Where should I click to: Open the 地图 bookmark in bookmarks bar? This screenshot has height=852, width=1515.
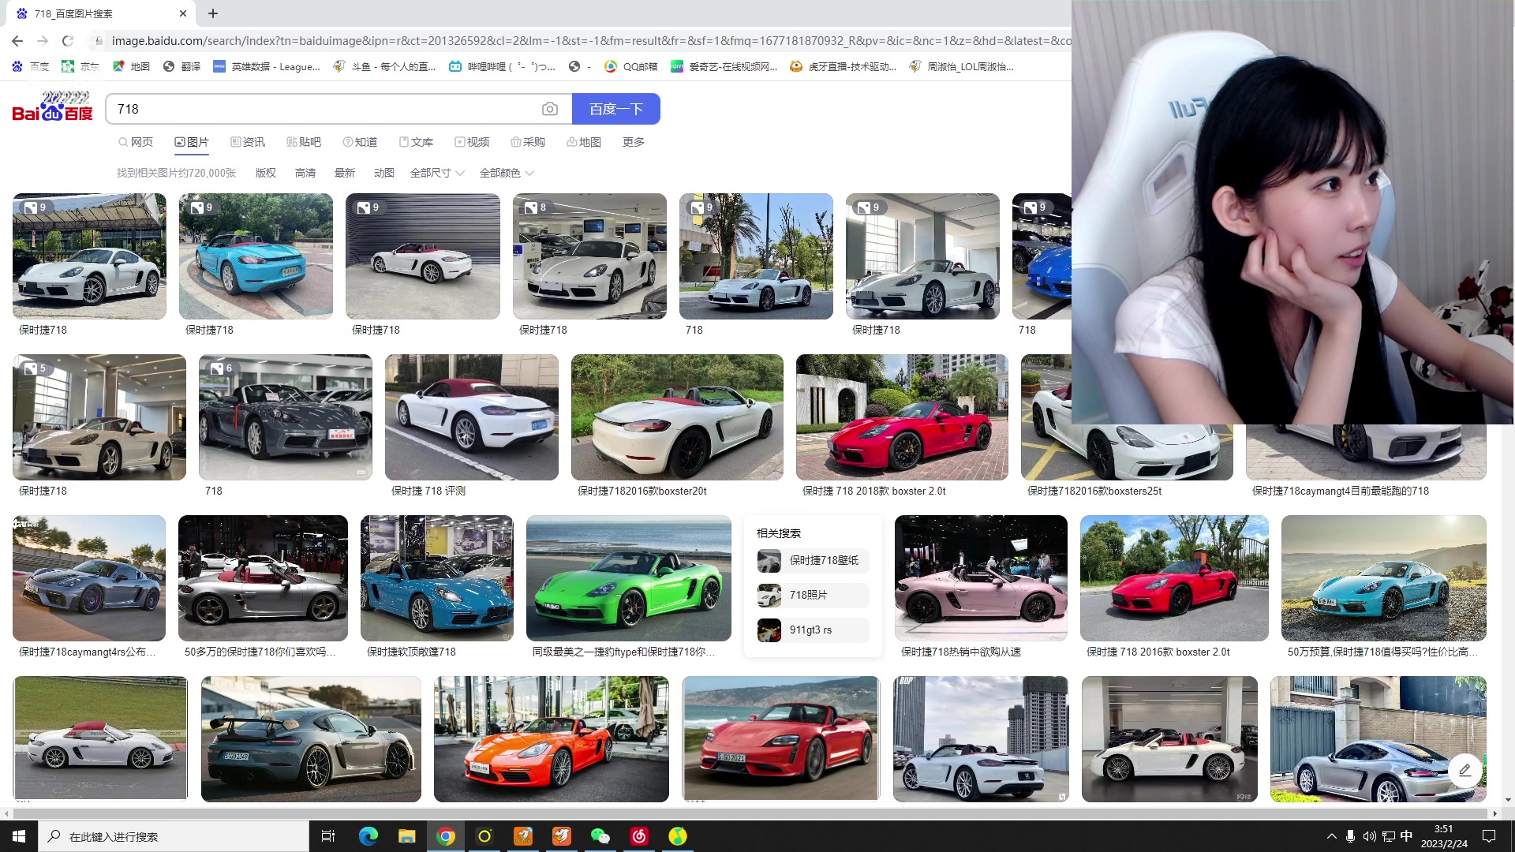(131, 67)
